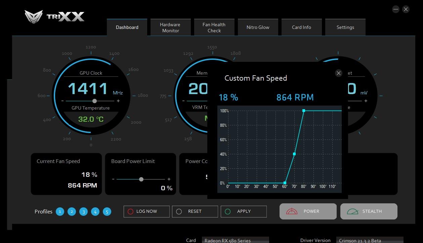Minimize the TriXX window

click(x=396, y=9)
